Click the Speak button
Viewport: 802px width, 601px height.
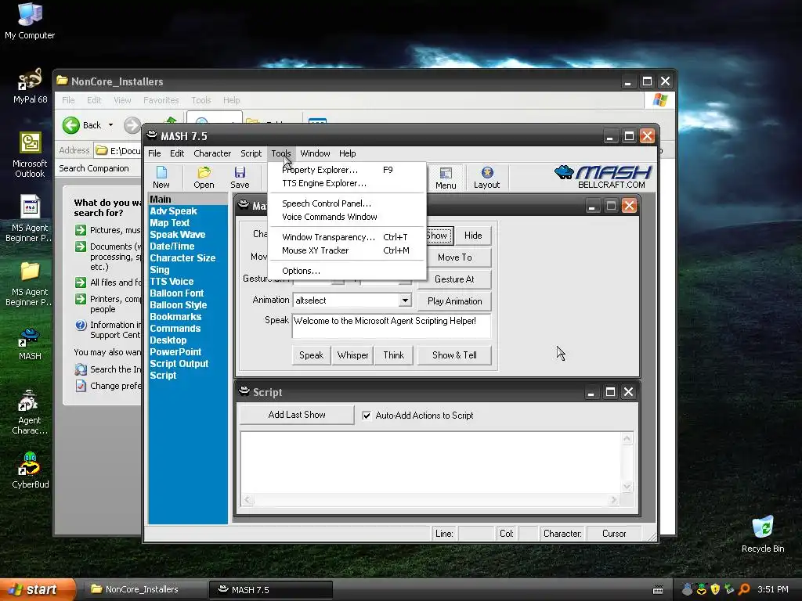coord(311,355)
